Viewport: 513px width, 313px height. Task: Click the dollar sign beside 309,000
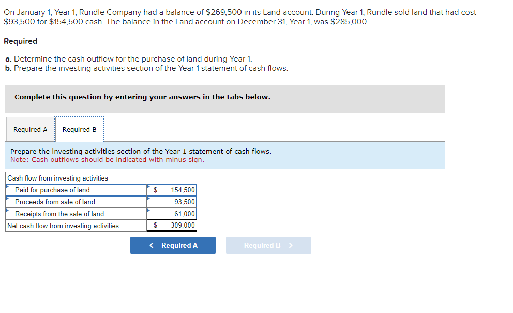click(x=155, y=225)
